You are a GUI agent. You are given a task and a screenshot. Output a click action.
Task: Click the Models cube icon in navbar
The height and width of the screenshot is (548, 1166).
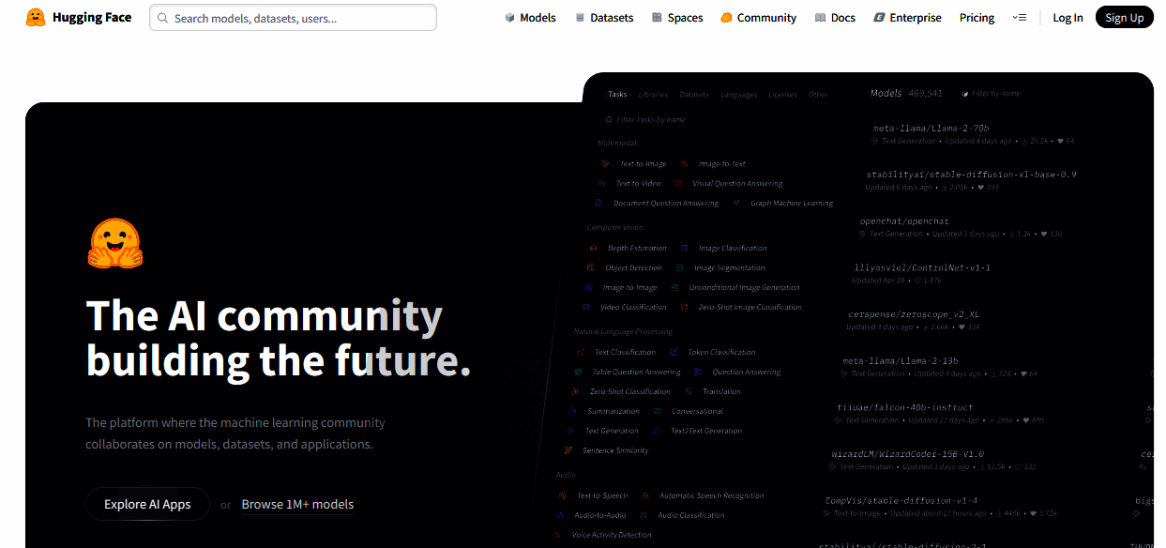point(509,18)
